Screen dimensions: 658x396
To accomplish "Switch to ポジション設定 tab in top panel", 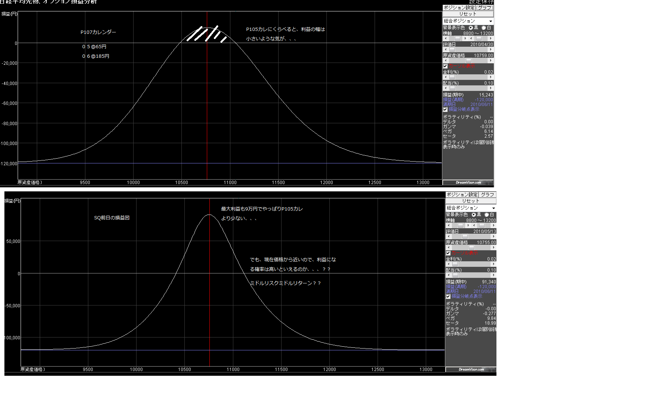I will click(459, 8).
